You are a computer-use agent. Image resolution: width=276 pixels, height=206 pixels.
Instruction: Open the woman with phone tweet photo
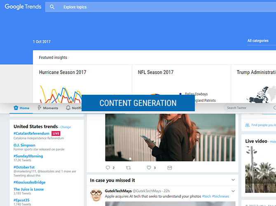click(x=170, y=137)
